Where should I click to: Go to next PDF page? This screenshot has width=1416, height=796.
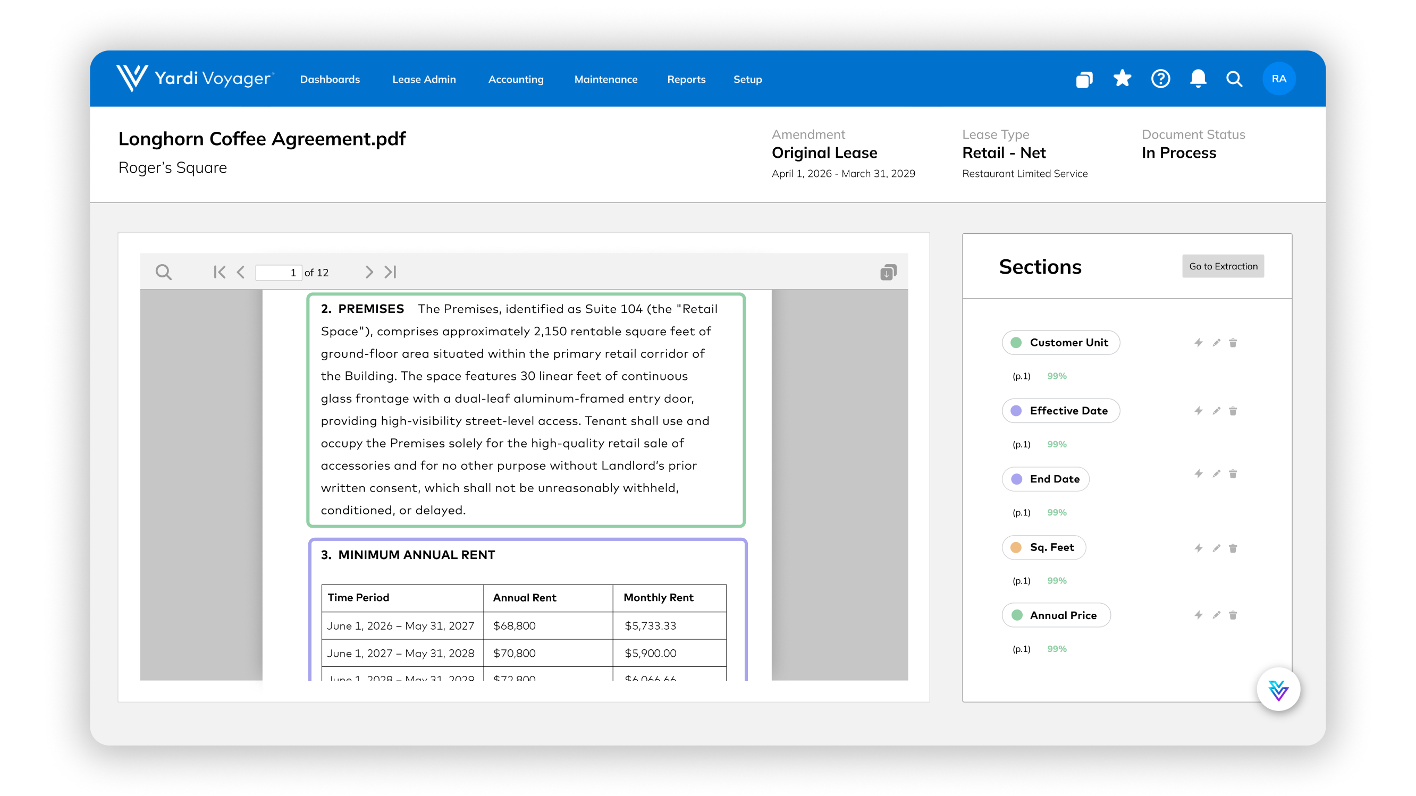pyautogui.click(x=369, y=272)
